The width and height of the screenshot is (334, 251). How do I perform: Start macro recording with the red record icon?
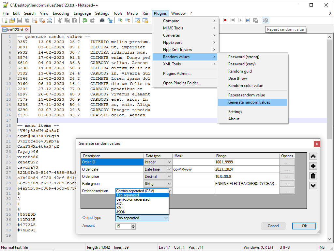point(225,20)
